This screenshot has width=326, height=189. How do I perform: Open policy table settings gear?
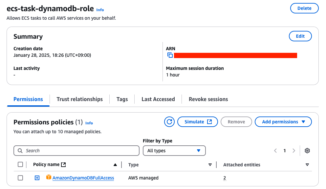(307, 151)
